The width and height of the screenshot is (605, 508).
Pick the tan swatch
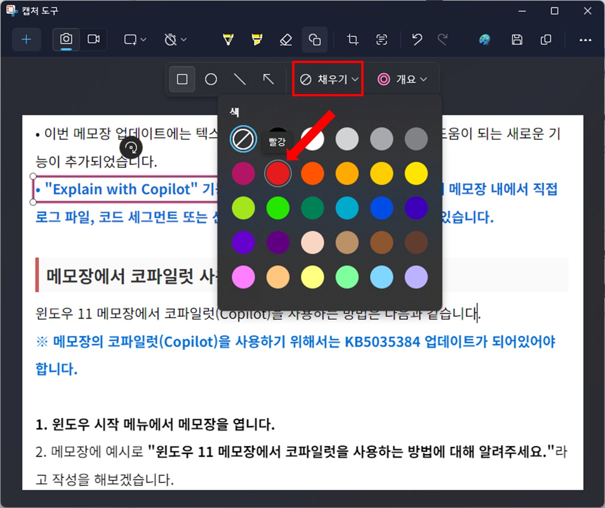(x=347, y=243)
